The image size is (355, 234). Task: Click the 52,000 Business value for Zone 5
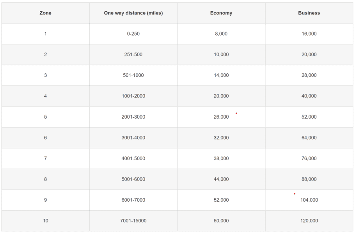pyautogui.click(x=309, y=117)
